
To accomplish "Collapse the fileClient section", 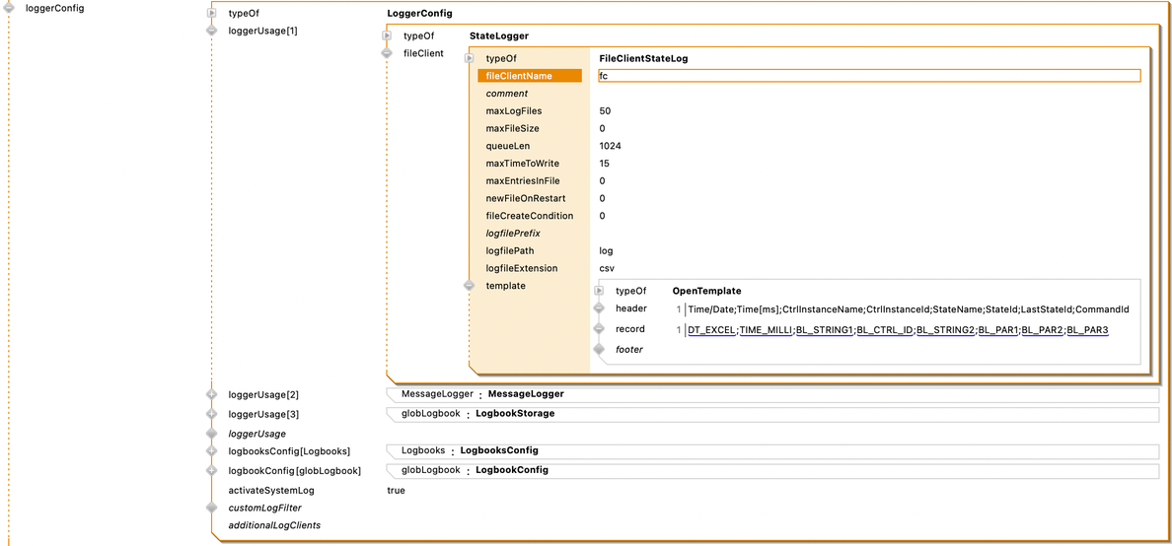I will (x=387, y=53).
